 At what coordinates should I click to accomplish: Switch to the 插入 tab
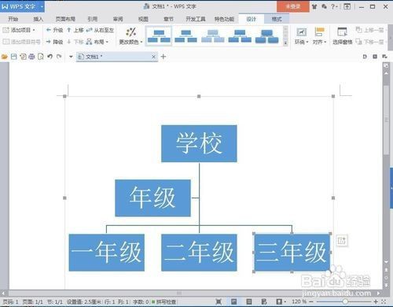39,19
